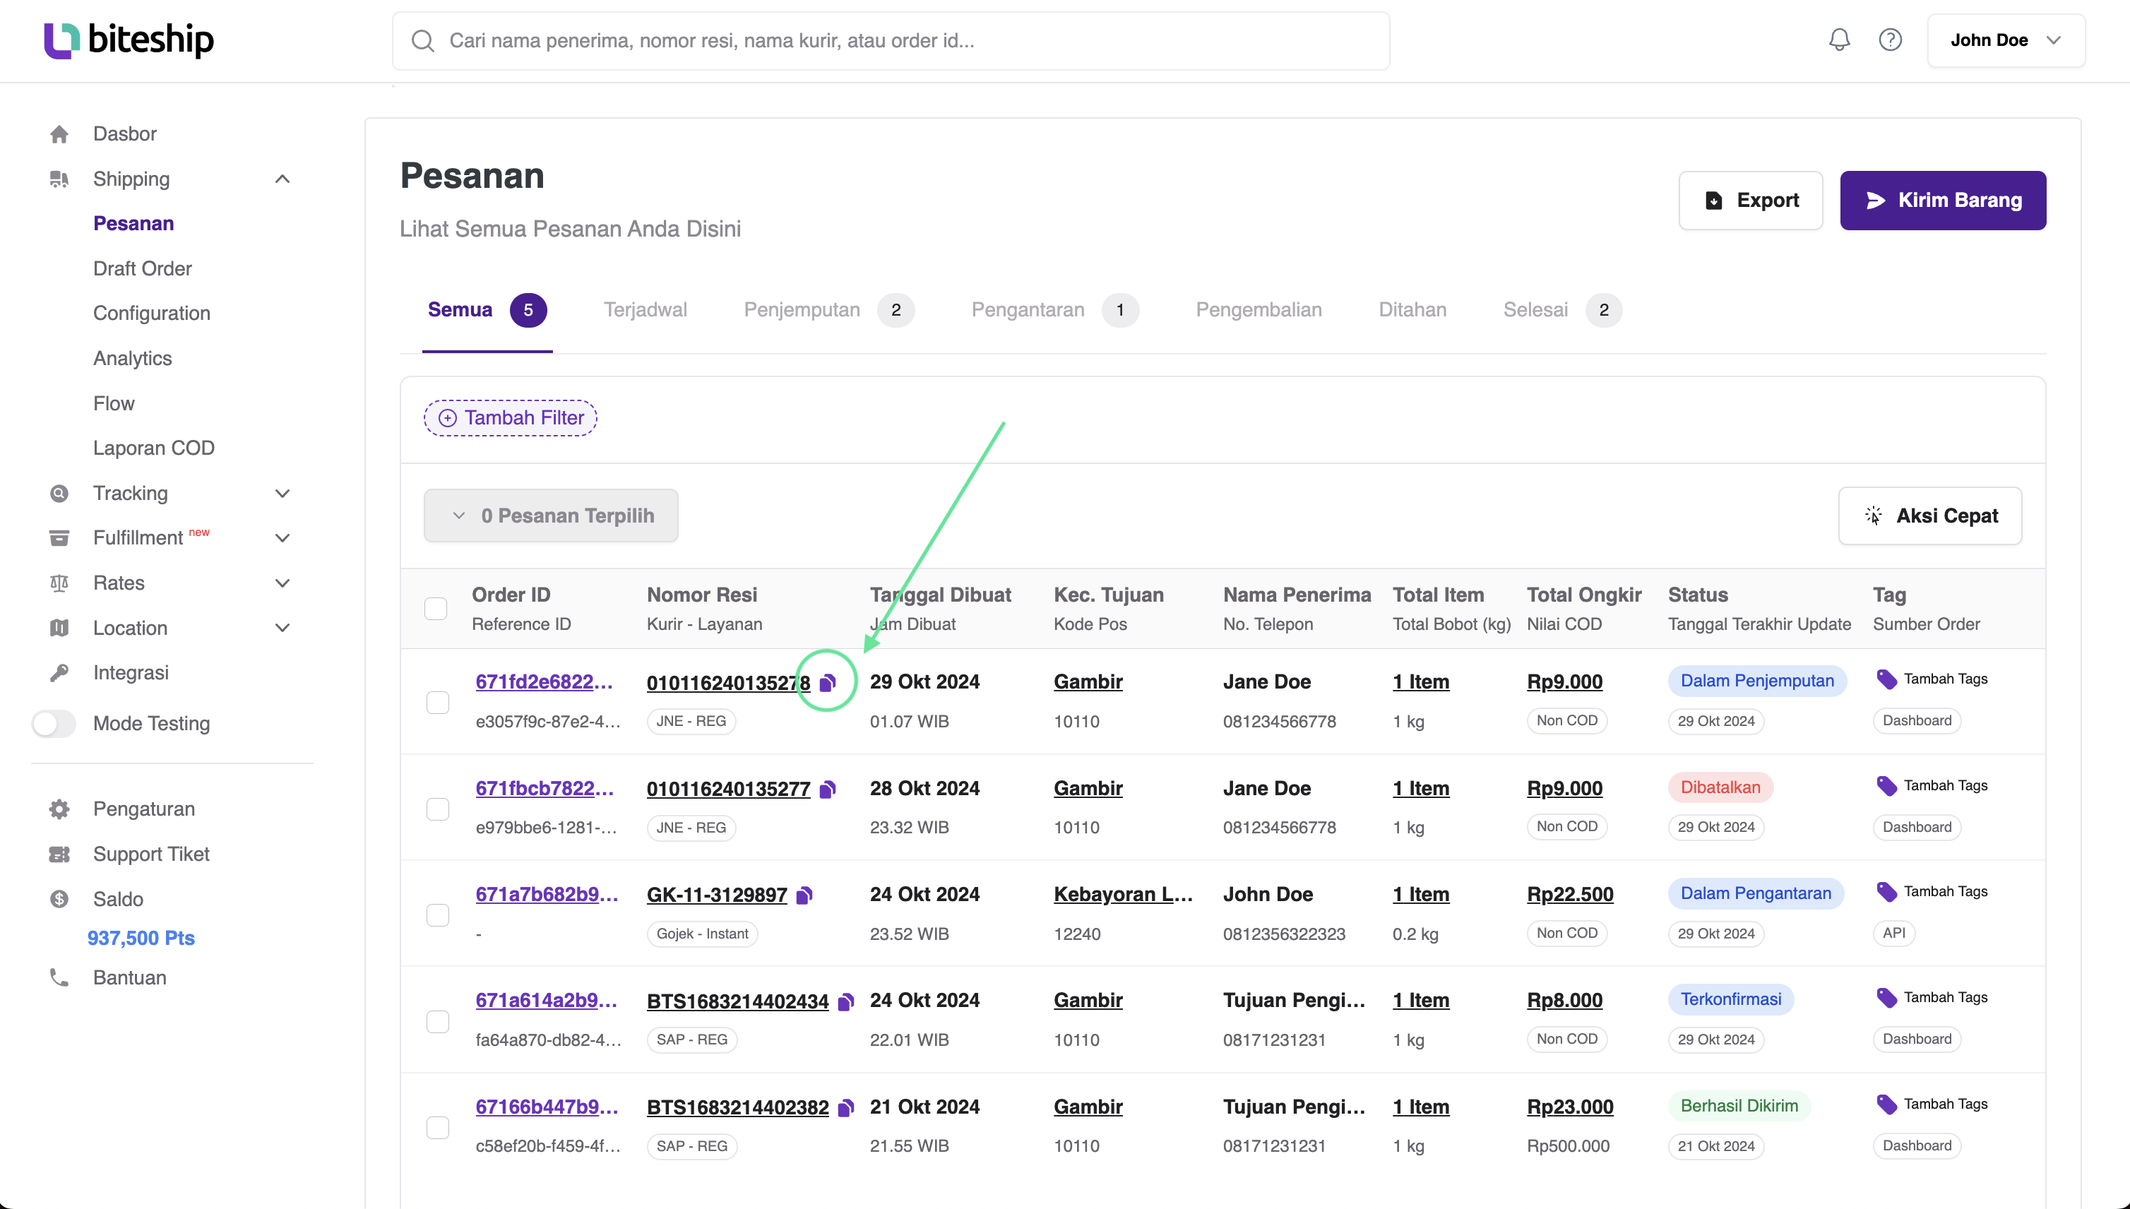
Task: Click the Gojek - Instant courier chip
Action: pyautogui.click(x=703, y=934)
